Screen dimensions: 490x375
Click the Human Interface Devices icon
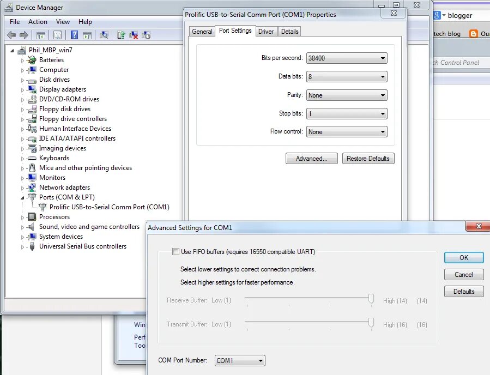click(32, 129)
